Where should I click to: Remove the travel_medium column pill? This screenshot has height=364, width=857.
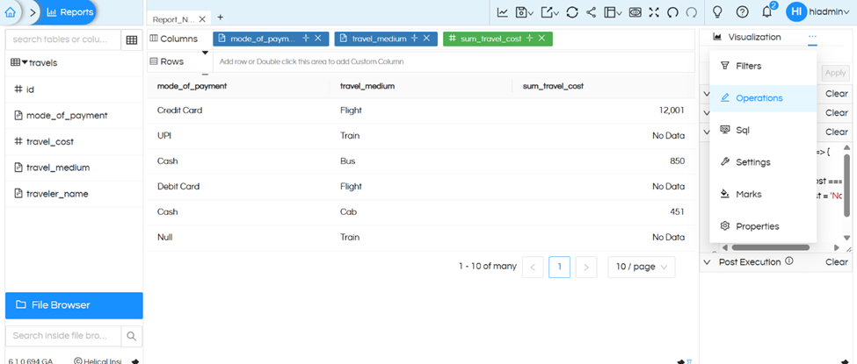pos(426,39)
